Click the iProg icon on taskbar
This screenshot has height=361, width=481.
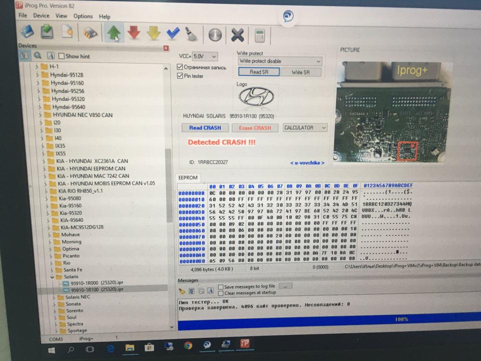click(x=245, y=343)
